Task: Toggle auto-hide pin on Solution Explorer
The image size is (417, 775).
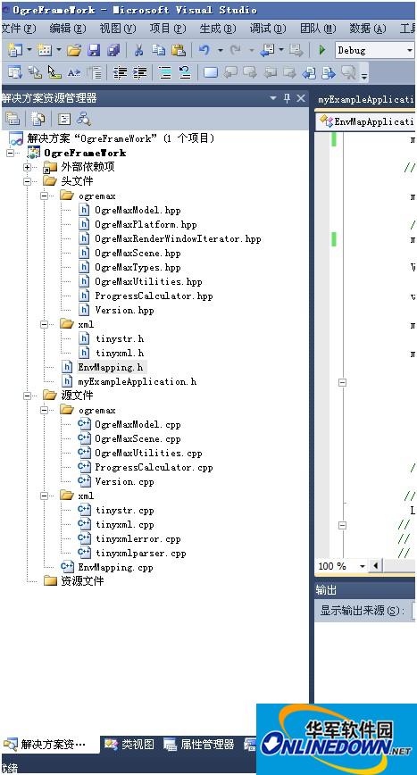Action: click(287, 98)
